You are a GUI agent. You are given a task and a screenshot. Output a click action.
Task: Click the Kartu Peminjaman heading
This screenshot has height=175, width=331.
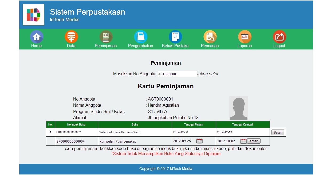click(166, 86)
